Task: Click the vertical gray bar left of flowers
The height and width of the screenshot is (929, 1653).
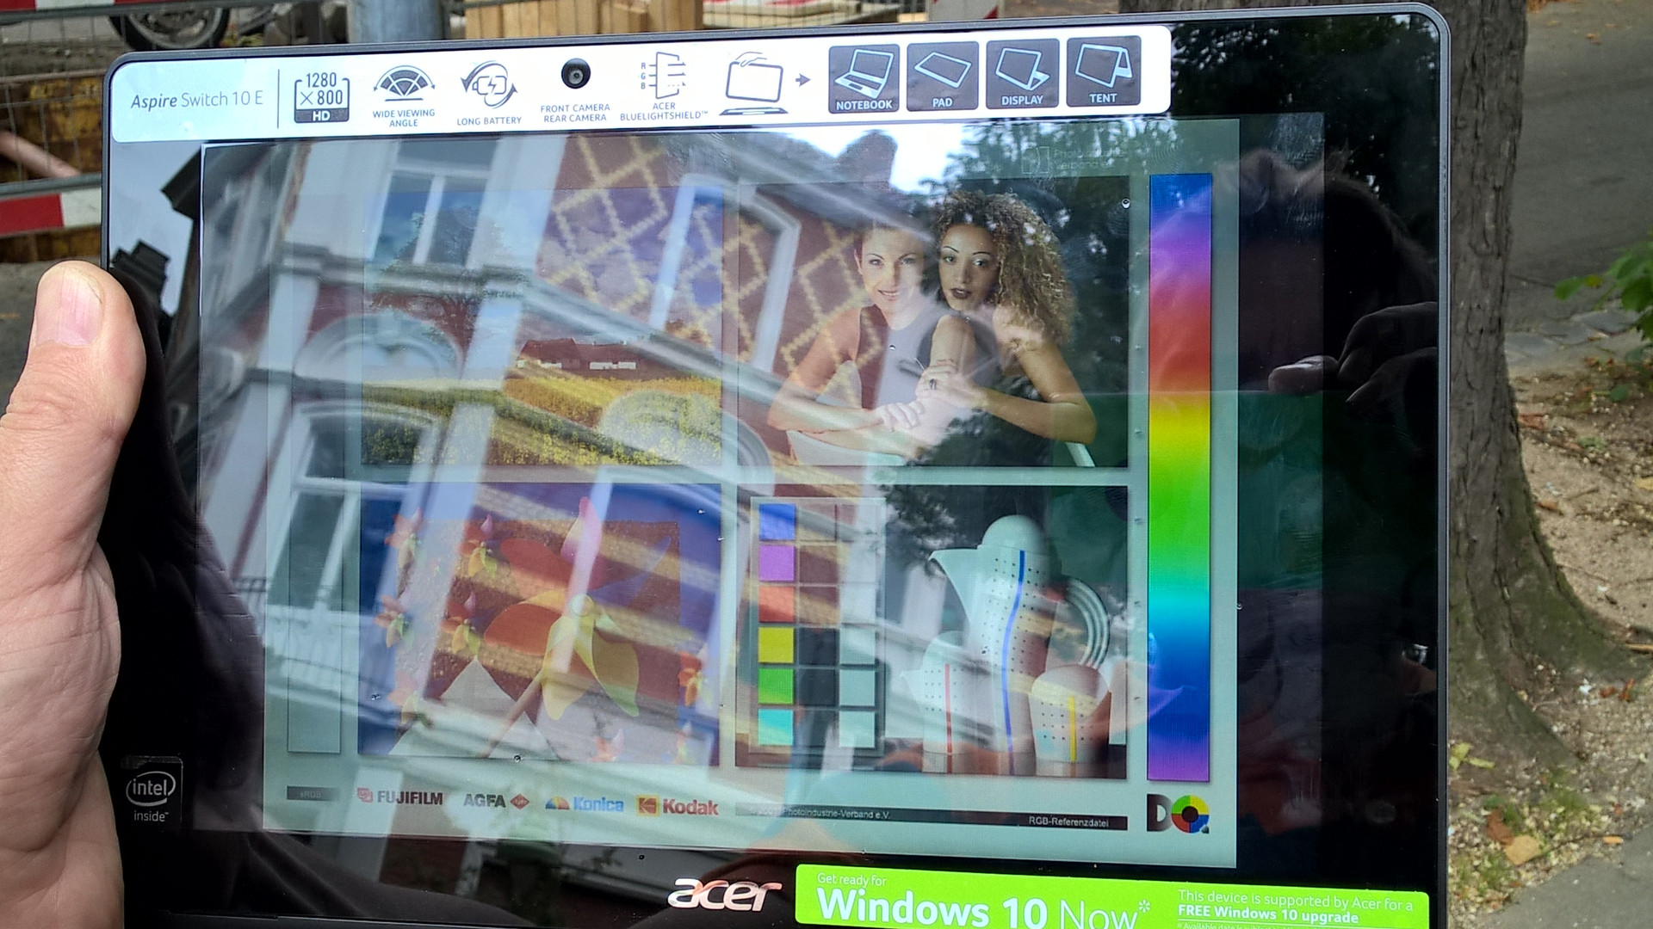Action: pos(313,624)
